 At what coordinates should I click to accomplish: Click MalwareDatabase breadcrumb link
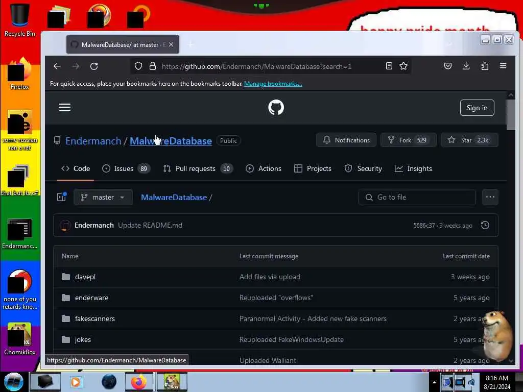(x=174, y=198)
